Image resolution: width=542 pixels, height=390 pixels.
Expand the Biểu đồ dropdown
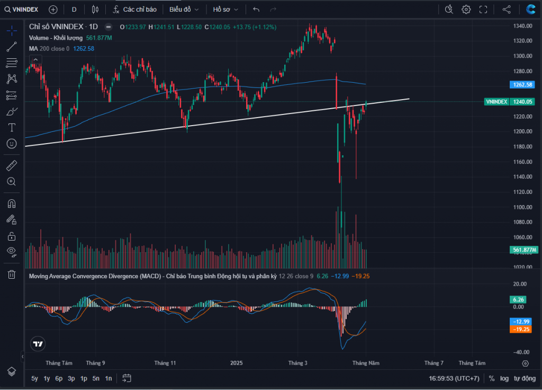184,10
